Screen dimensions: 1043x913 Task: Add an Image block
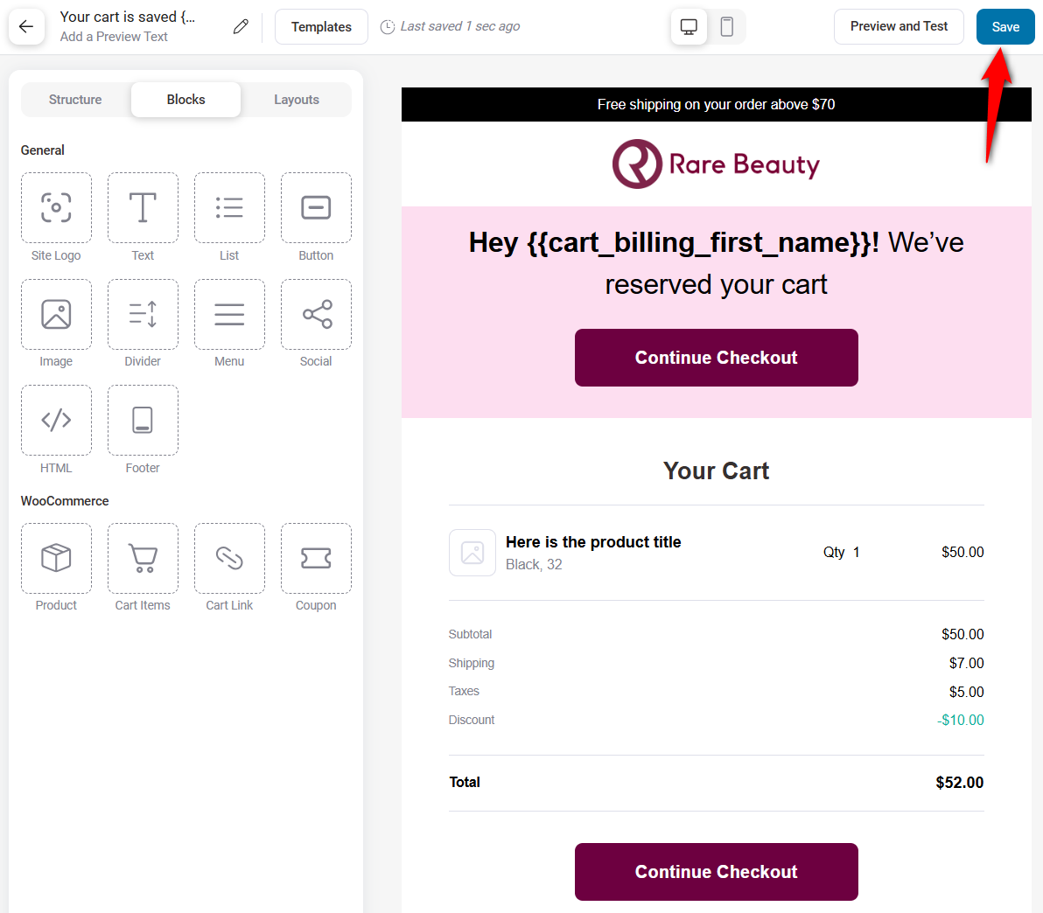[56, 314]
